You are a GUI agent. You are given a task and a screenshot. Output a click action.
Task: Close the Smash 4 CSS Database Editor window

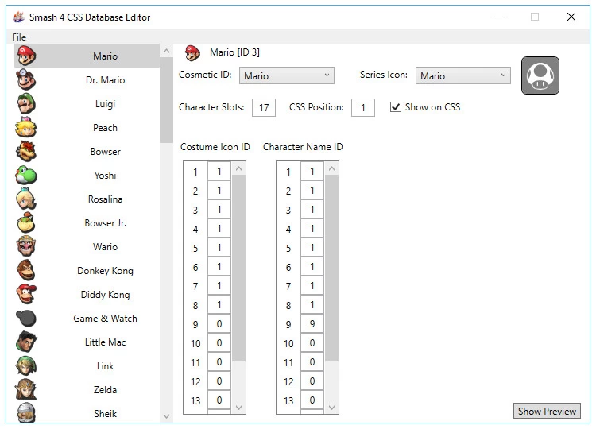click(x=571, y=17)
